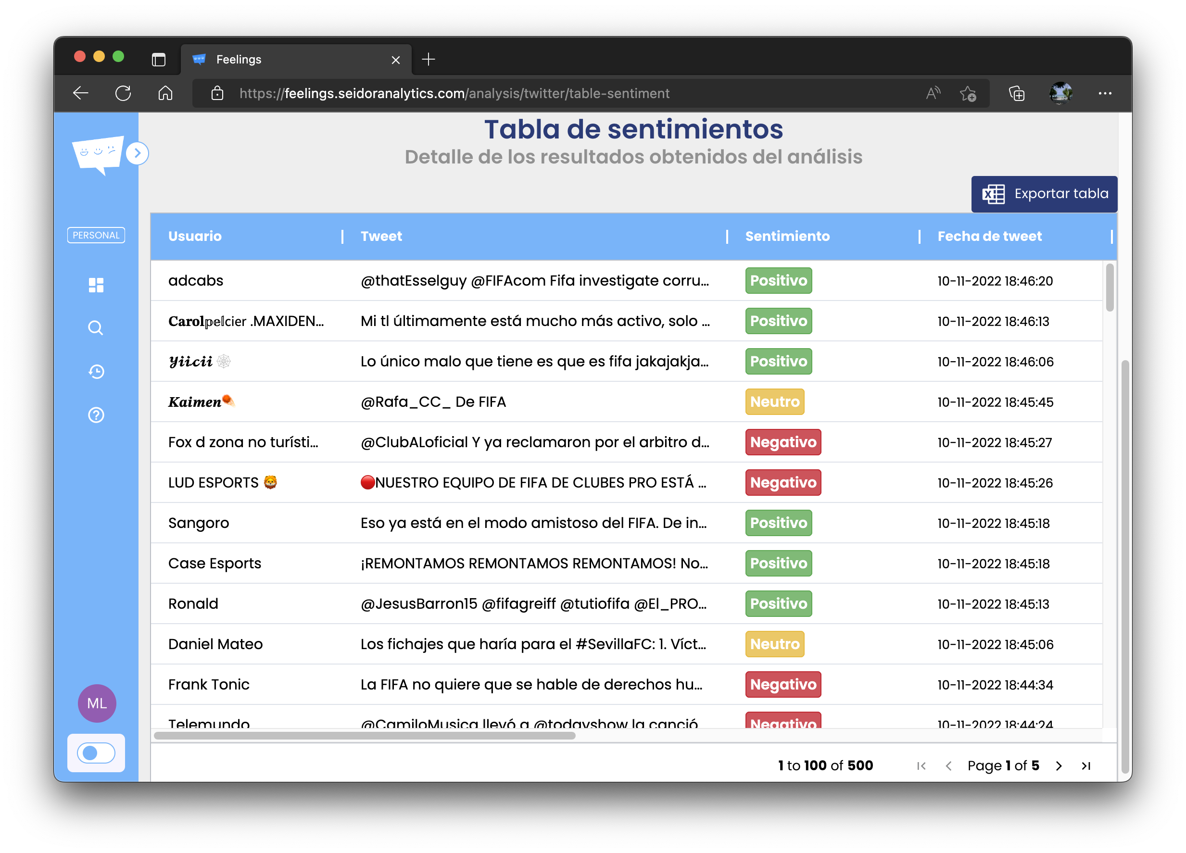Expand the sidebar with chevron button
The image size is (1186, 853).
coord(138,153)
